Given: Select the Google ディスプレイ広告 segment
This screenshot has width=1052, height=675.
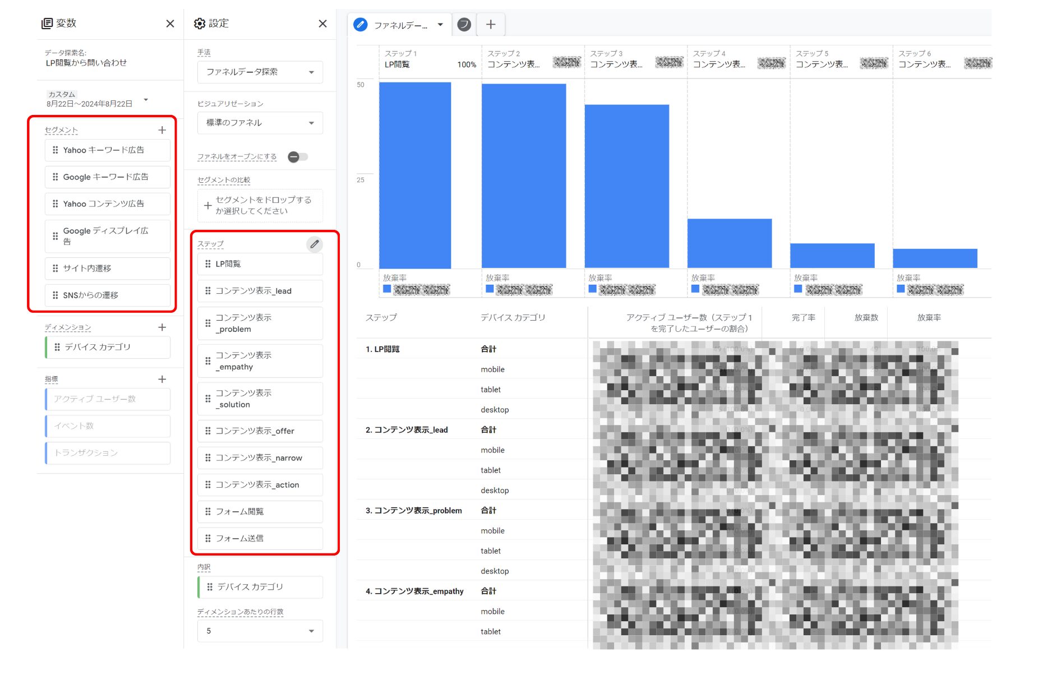Looking at the screenshot, I should pos(108,236).
